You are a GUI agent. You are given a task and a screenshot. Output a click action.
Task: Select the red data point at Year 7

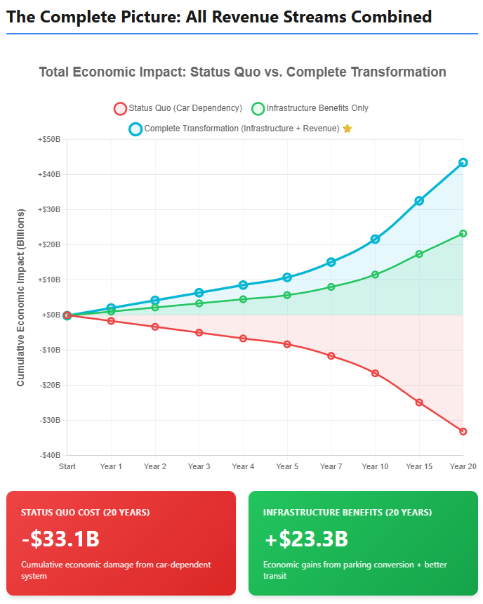[331, 356]
